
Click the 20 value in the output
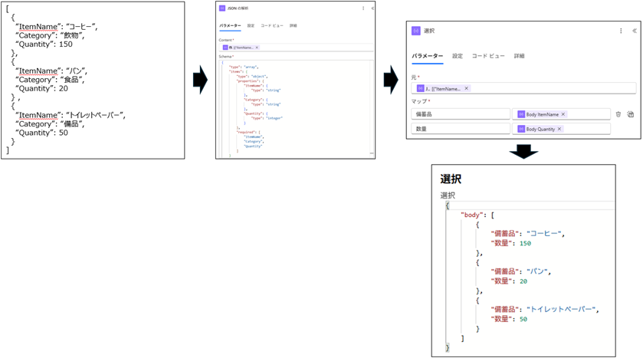[x=523, y=281]
